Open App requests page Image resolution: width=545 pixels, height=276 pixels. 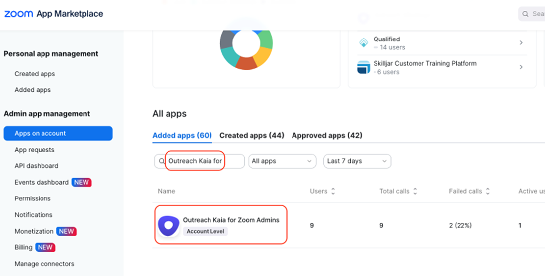pos(35,150)
